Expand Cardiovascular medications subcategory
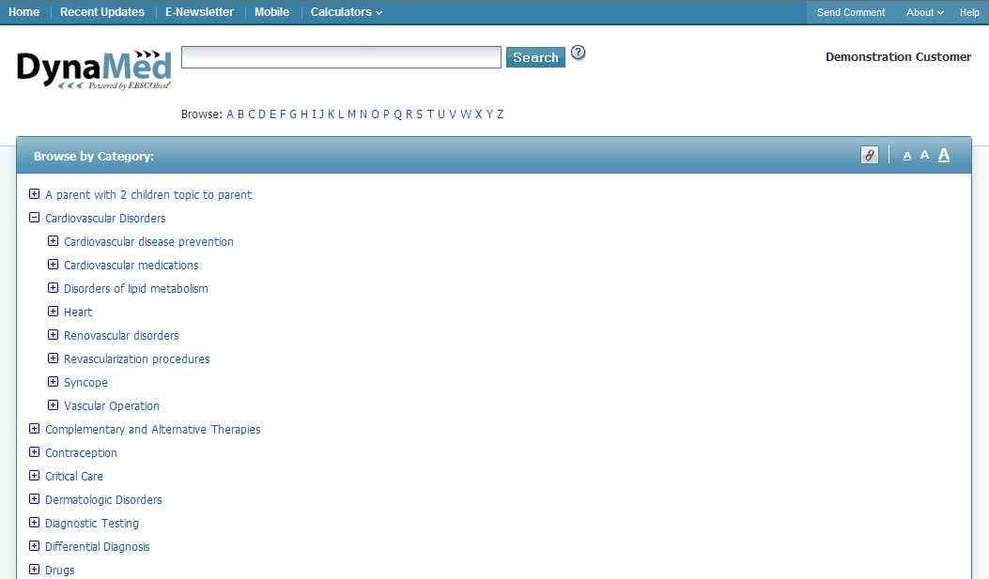Image resolution: width=989 pixels, height=579 pixels. tap(54, 264)
